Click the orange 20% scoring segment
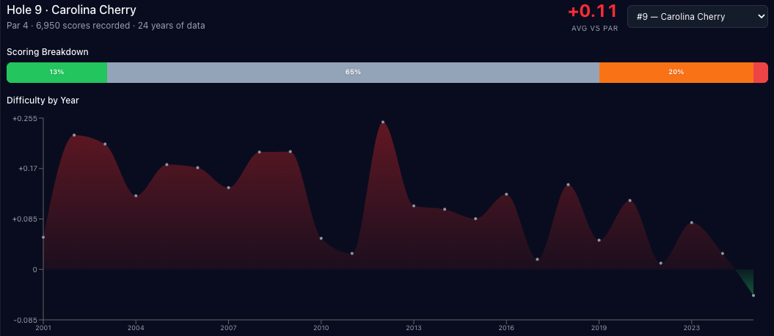 (676, 73)
